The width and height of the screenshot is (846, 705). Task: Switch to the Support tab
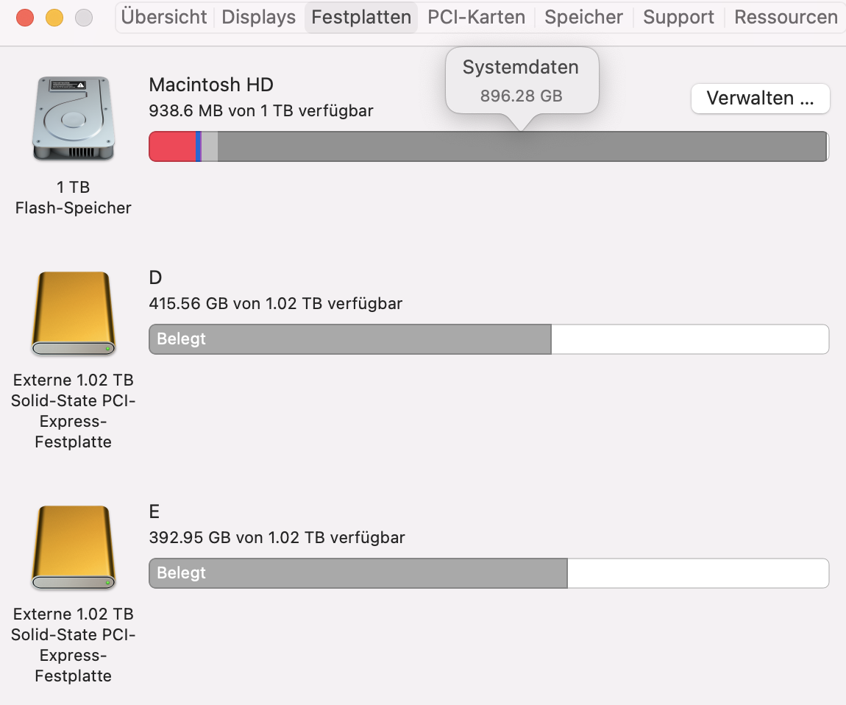678,17
